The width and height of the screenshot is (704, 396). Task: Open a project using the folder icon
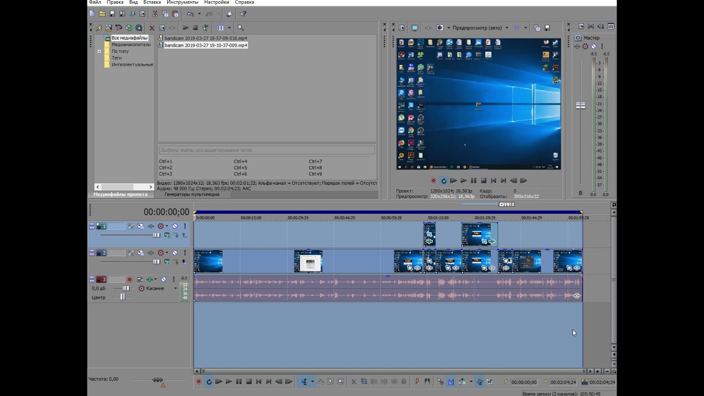102,14
